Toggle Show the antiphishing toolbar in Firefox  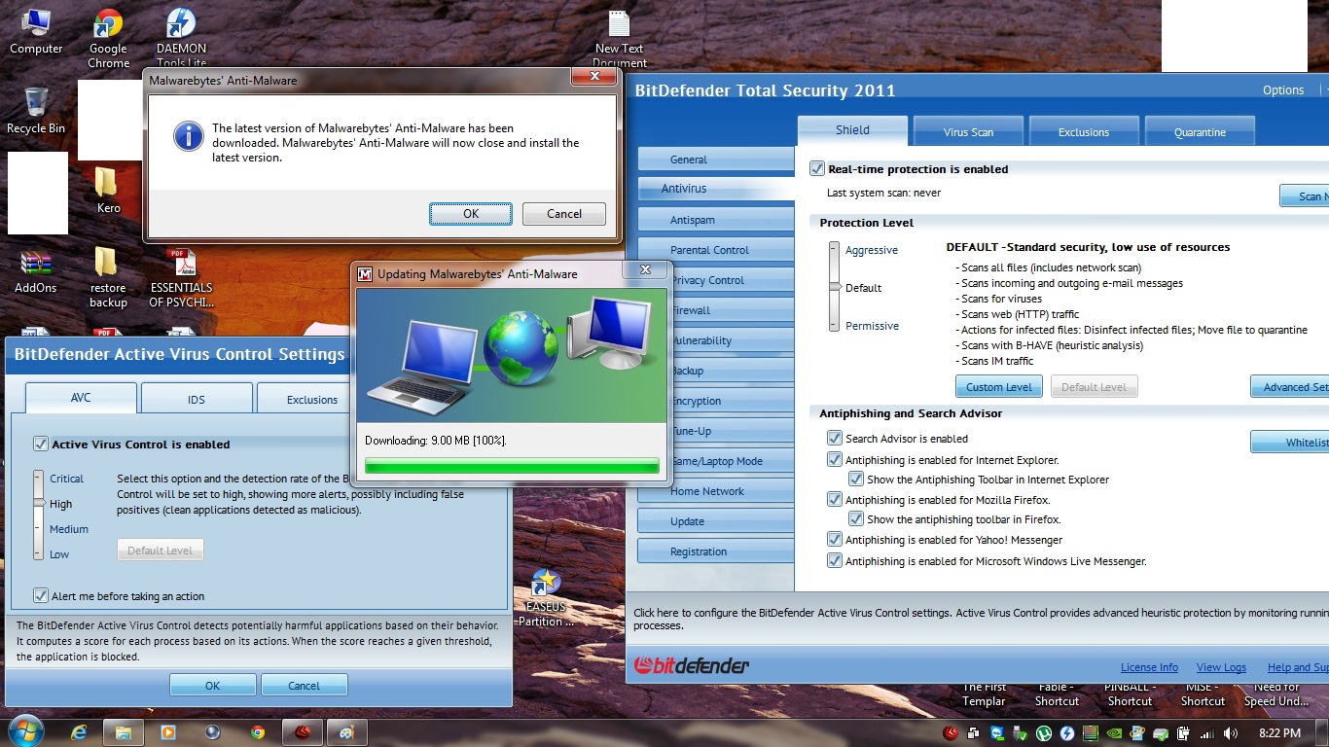pyautogui.click(x=856, y=519)
